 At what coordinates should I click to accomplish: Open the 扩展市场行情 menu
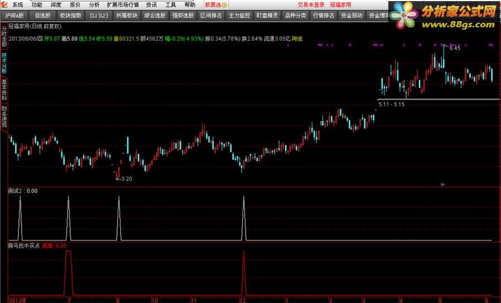[123, 5]
